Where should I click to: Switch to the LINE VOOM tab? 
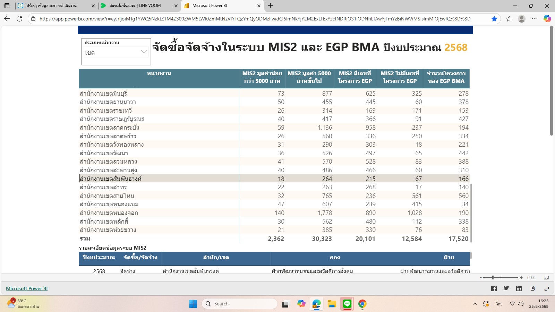[x=139, y=6]
